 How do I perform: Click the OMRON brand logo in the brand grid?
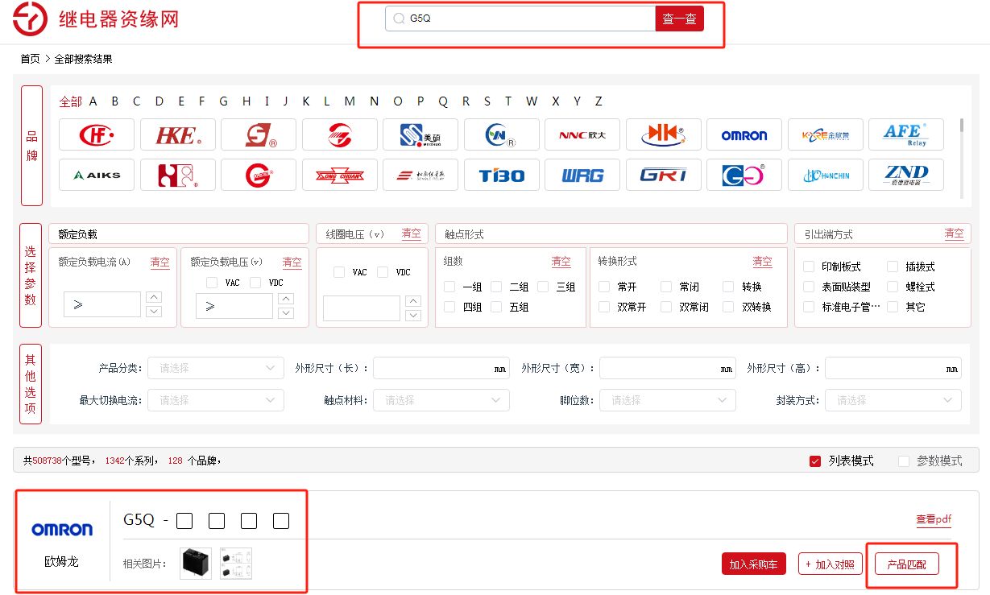pyautogui.click(x=744, y=135)
